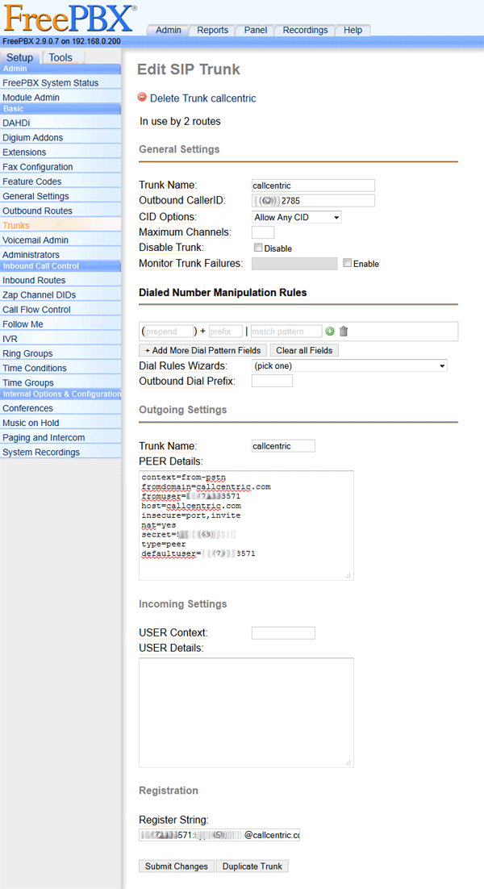Select Trunks in the sidebar

(x=60, y=225)
